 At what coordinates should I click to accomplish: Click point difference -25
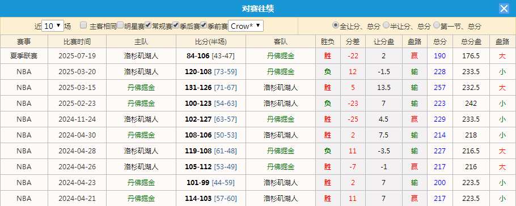coord(353,119)
